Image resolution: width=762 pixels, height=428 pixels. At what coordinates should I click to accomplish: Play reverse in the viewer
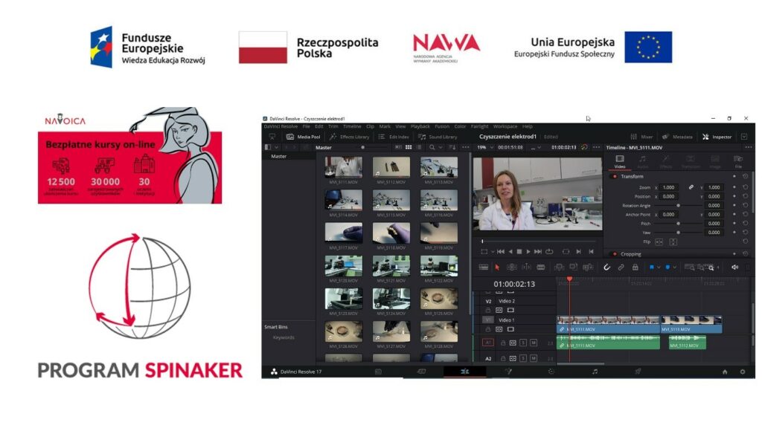pos(510,251)
